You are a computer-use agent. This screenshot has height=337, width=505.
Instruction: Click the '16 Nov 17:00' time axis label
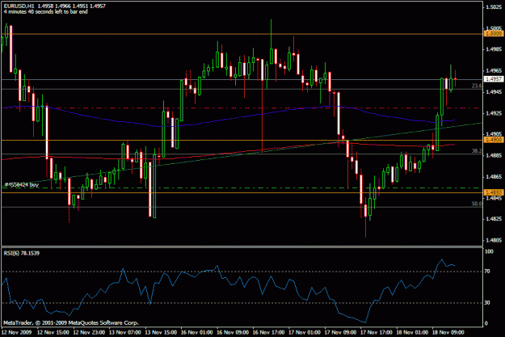pos(268,332)
